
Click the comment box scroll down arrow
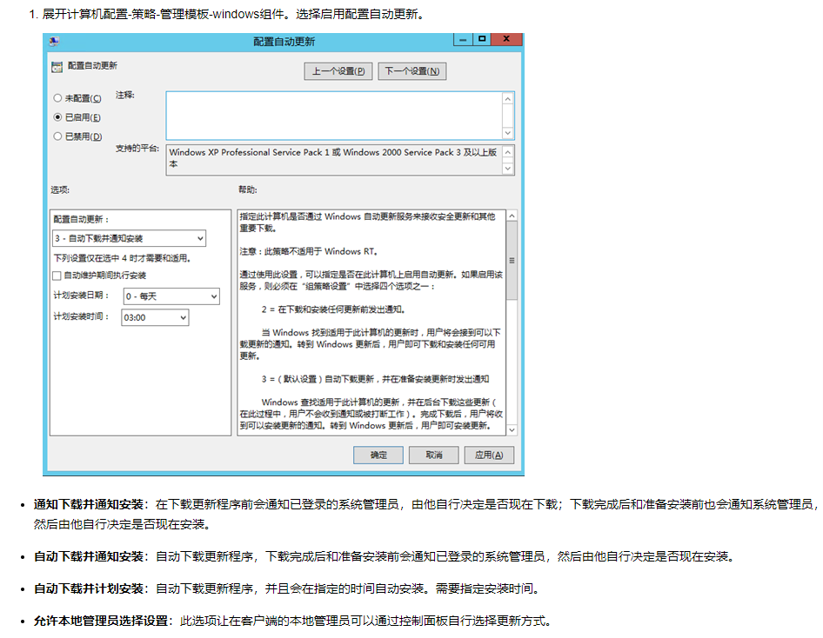click(x=507, y=133)
